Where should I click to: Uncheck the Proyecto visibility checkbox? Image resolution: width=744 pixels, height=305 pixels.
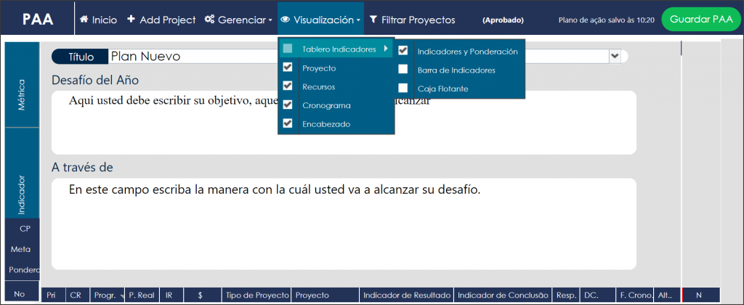tap(287, 67)
